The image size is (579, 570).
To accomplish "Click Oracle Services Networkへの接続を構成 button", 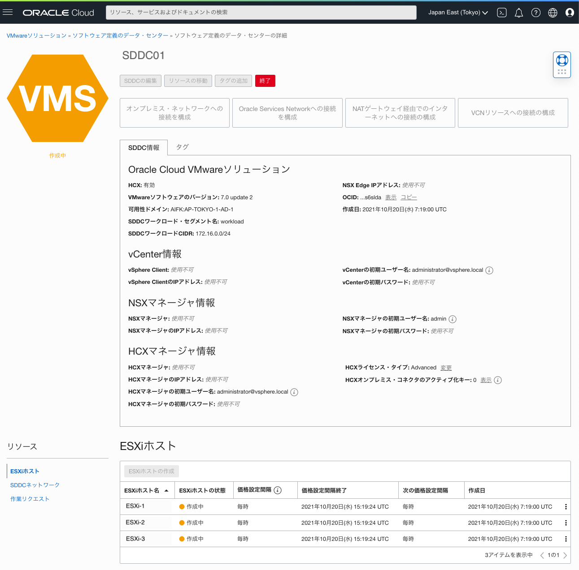I will point(287,113).
